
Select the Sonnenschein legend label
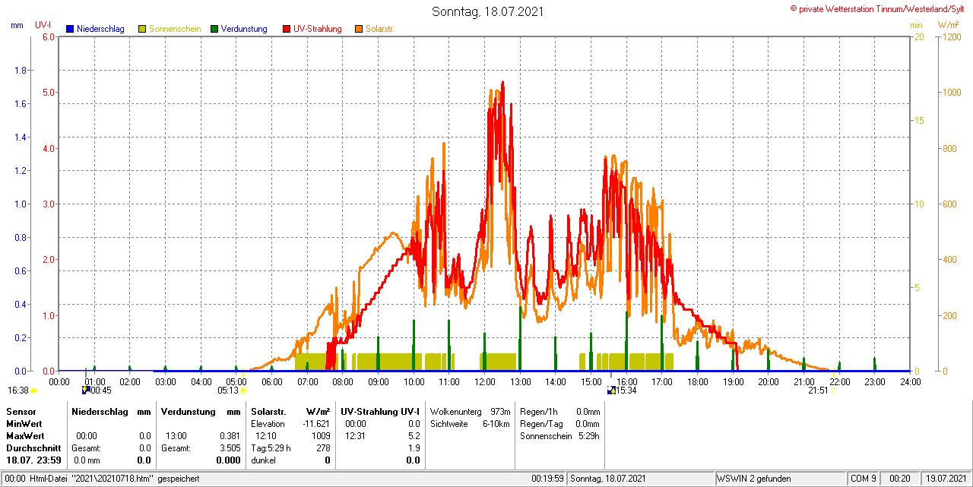pos(175,29)
